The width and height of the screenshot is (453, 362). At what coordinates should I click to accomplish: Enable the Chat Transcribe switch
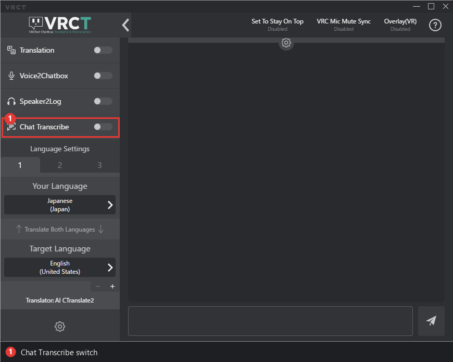pyautogui.click(x=103, y=127)
